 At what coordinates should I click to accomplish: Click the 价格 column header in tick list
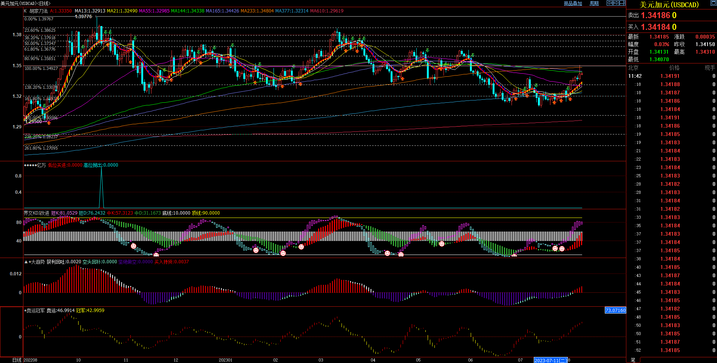click(674, 68)
